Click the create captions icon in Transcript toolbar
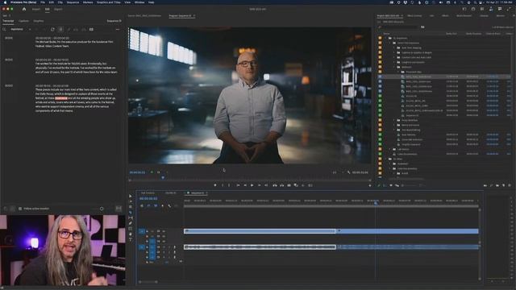This screenshot has width=516, height=290. tap(91, 29)
